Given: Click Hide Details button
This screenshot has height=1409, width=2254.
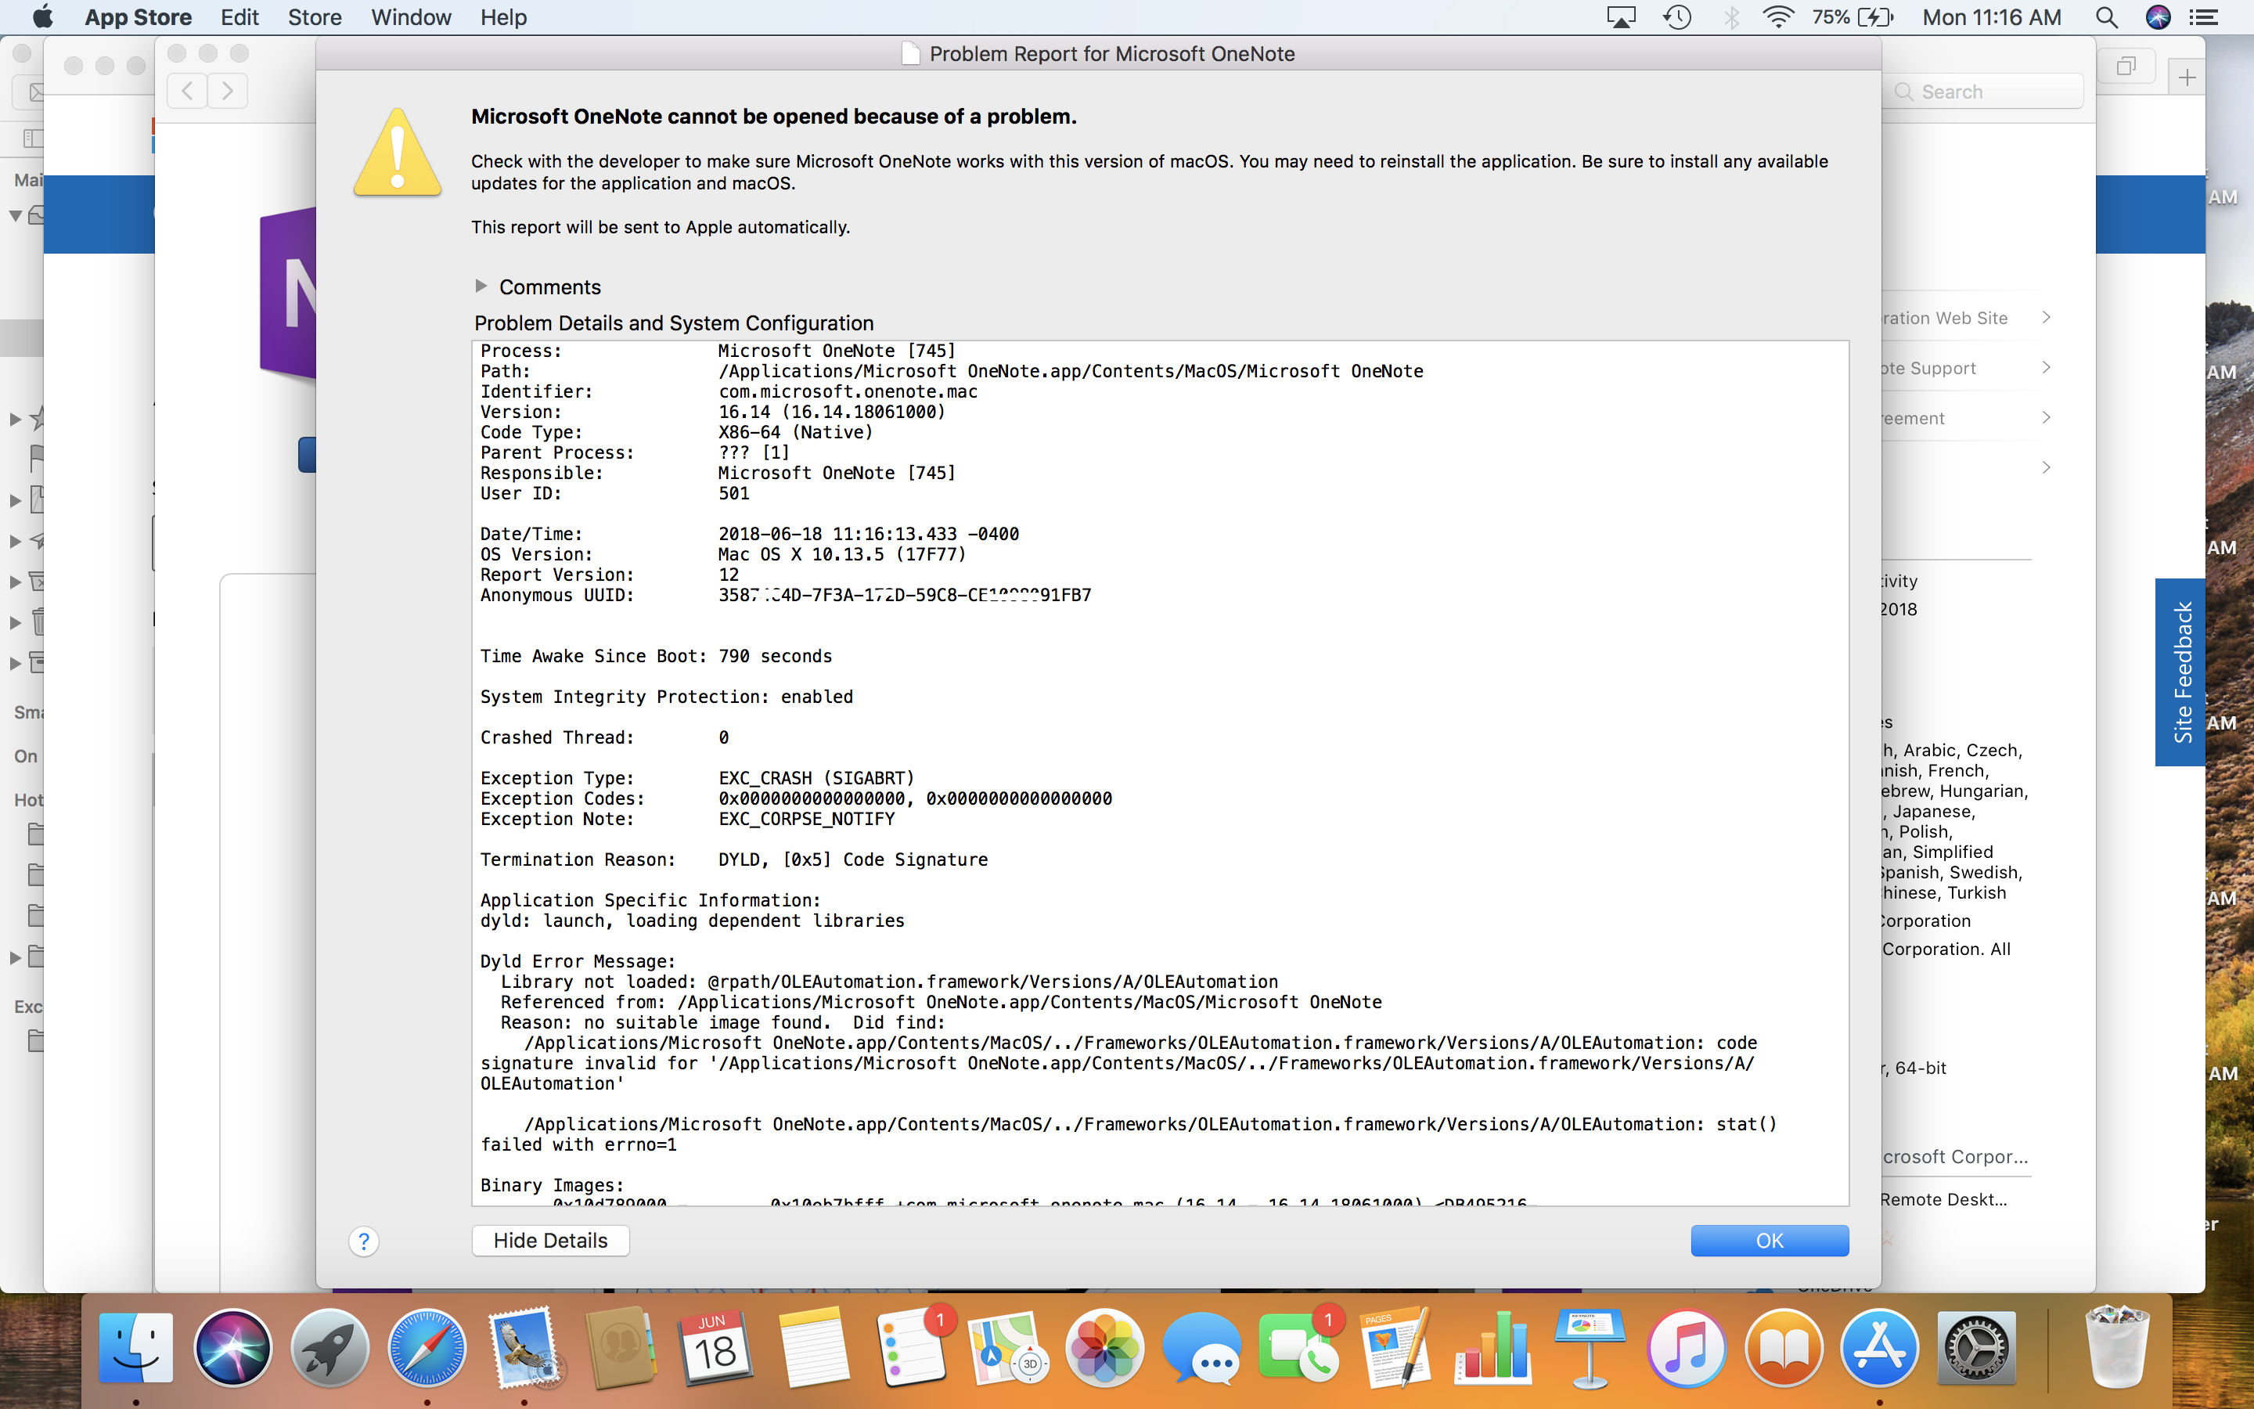Looking at the screenshot, I should coord(550,1241).
